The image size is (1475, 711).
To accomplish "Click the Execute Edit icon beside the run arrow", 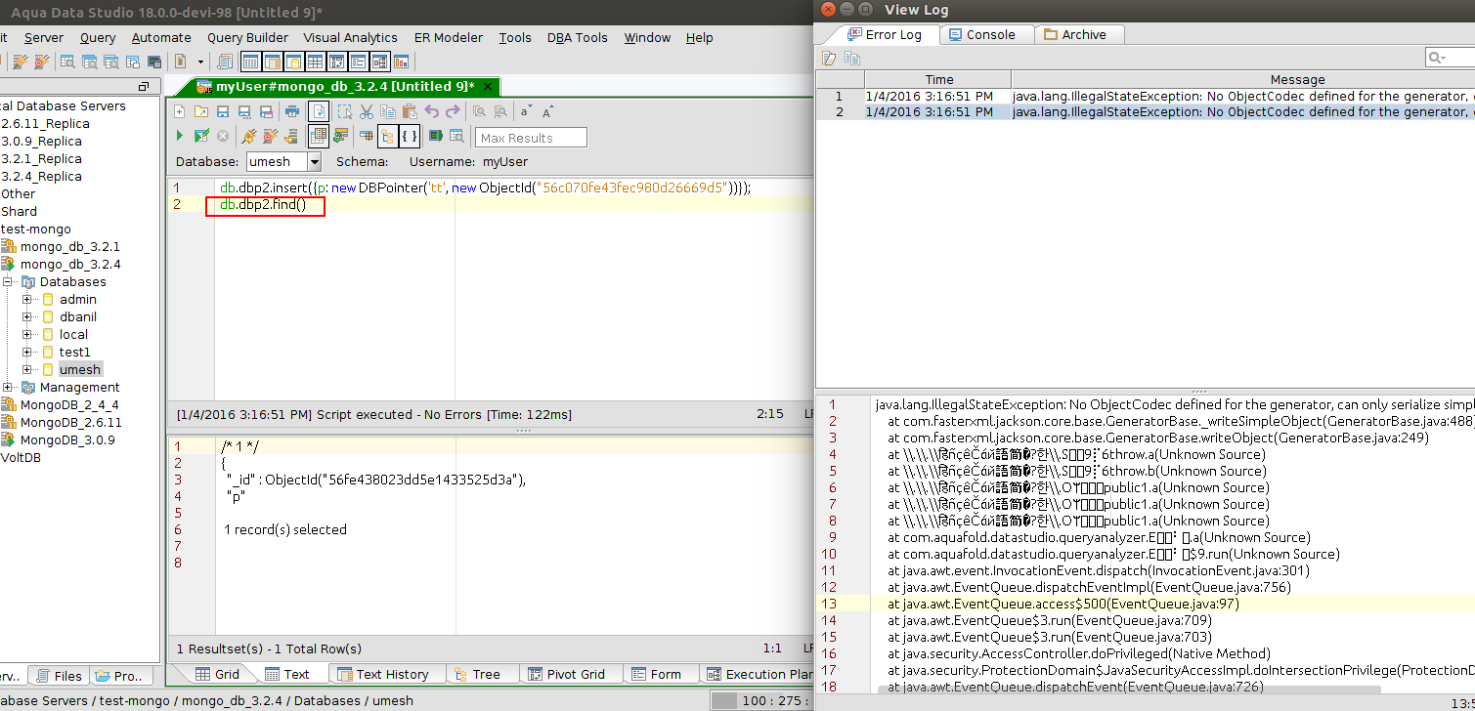I will click(x=201, y=137).
